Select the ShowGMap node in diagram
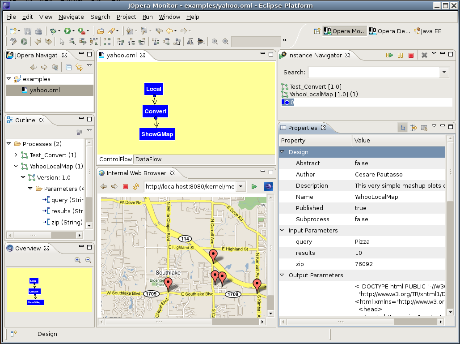Image resolution: width=460 pixels, height=344 pixels. (x=157, y=134)
